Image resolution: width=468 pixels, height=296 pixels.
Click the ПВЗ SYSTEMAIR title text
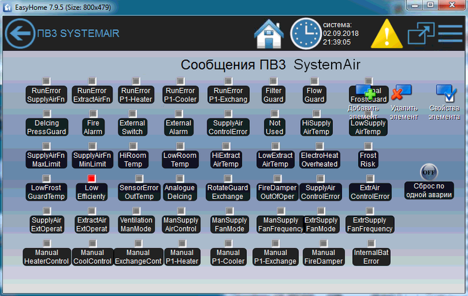[78, 34]
